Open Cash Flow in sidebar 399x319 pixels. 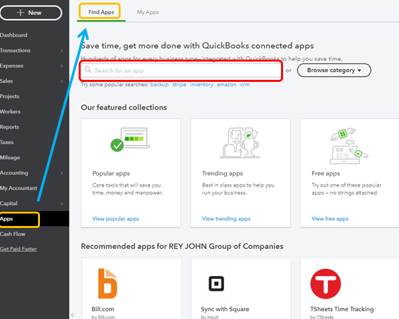click(12, 234)
